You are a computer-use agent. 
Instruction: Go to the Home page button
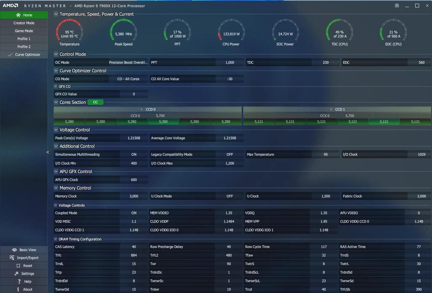click(x=24, y=15)
